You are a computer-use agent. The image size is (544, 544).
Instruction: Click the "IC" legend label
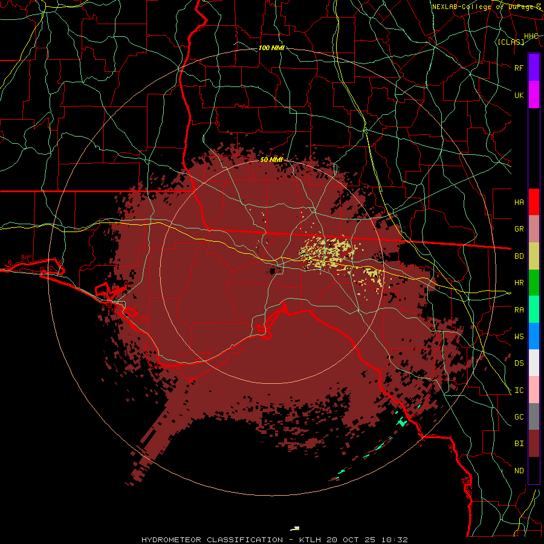[519, 390]
